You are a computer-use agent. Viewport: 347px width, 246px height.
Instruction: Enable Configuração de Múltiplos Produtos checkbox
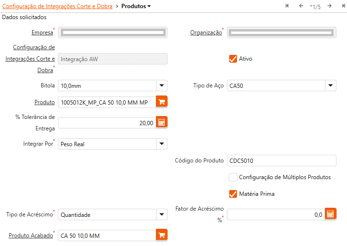(233, 177)
